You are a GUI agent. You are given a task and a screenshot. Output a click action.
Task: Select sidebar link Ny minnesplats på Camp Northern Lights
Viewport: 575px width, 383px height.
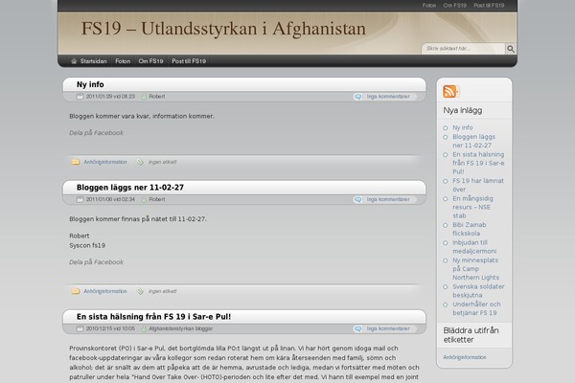click(x=475, y=269)
